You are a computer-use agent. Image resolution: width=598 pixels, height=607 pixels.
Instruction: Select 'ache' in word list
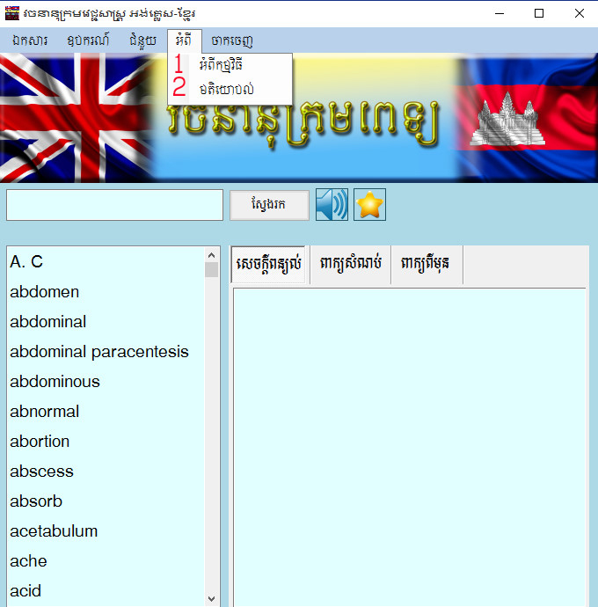tap(106, 561)
